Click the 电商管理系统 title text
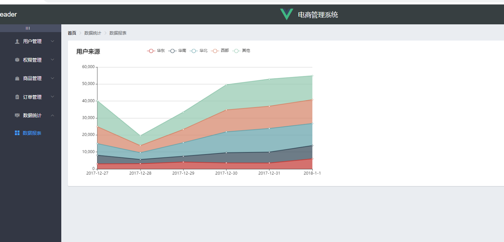Viewport: 504px width, 242px height. (x=318, y=15)
